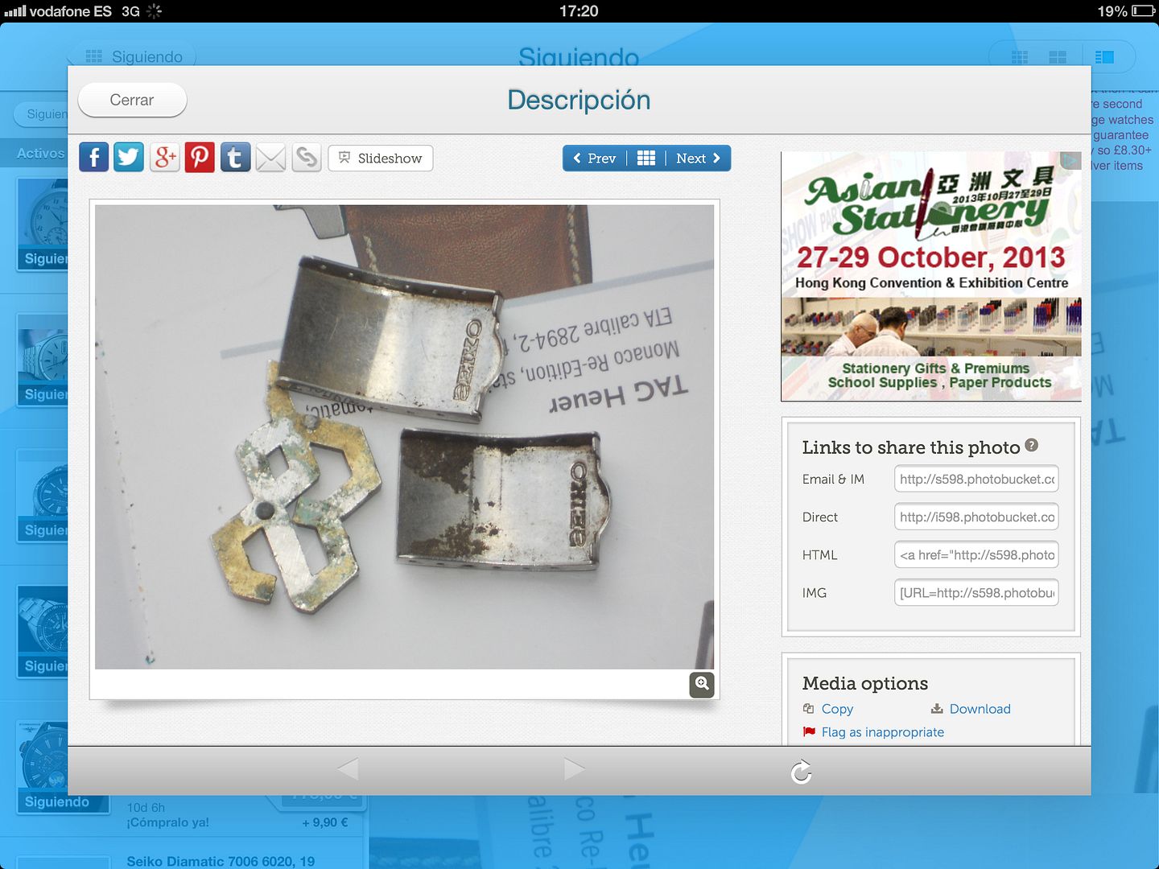The width and height of the screenshot is (1159, 869).
Task: Go forward with the browser forward arrow
Action: (x=574, y=769)
